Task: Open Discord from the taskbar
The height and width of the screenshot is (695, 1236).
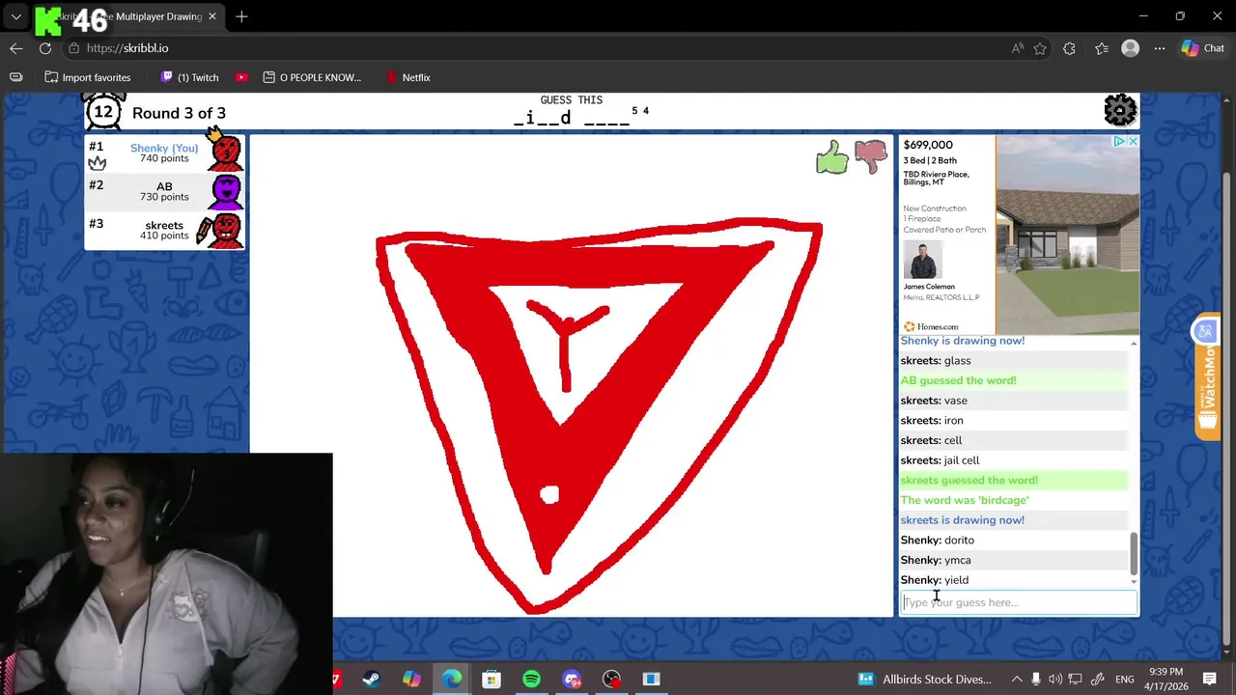Action: pos(572,680)
